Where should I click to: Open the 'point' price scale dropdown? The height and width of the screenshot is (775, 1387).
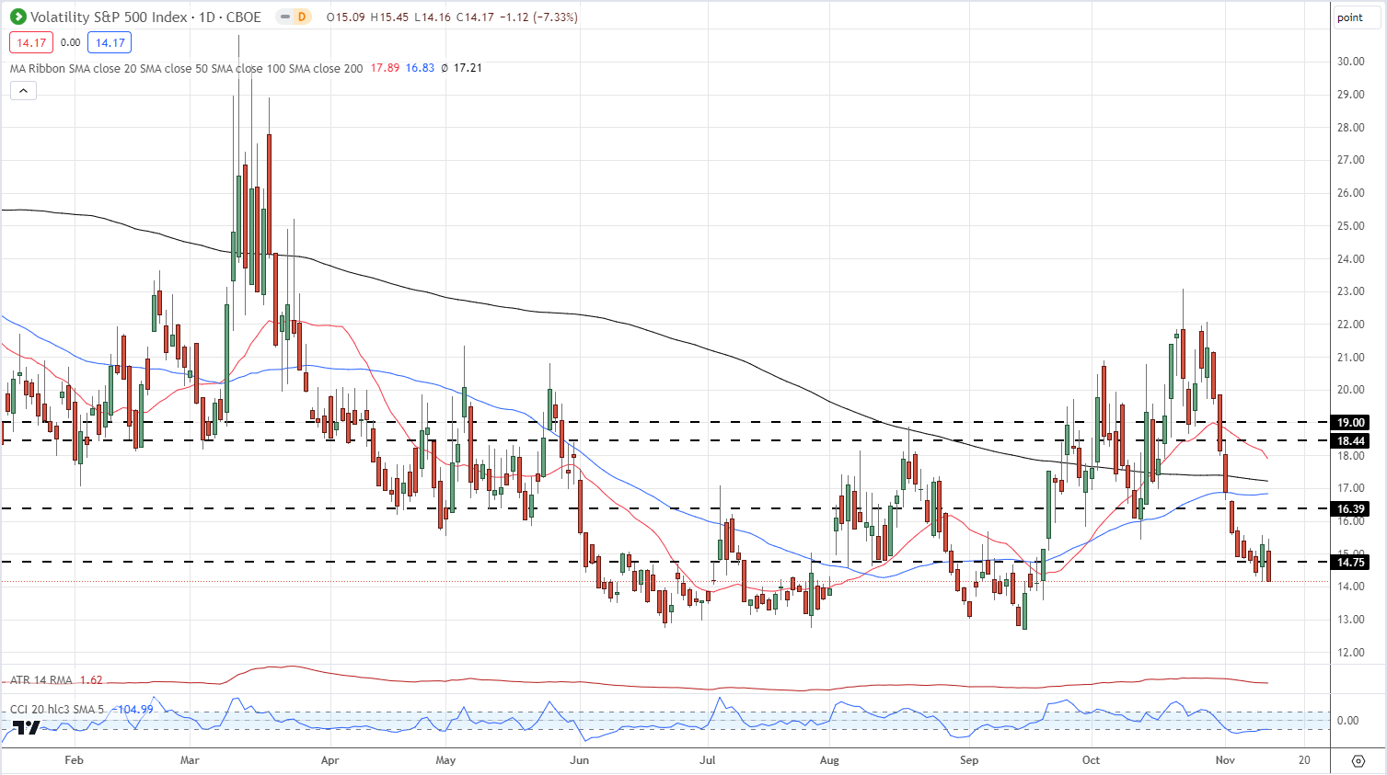tap(1357, 17)
